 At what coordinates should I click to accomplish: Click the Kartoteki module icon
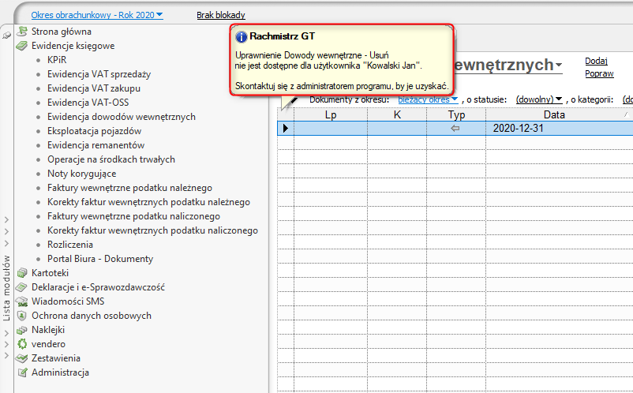(x=22, y=273)
